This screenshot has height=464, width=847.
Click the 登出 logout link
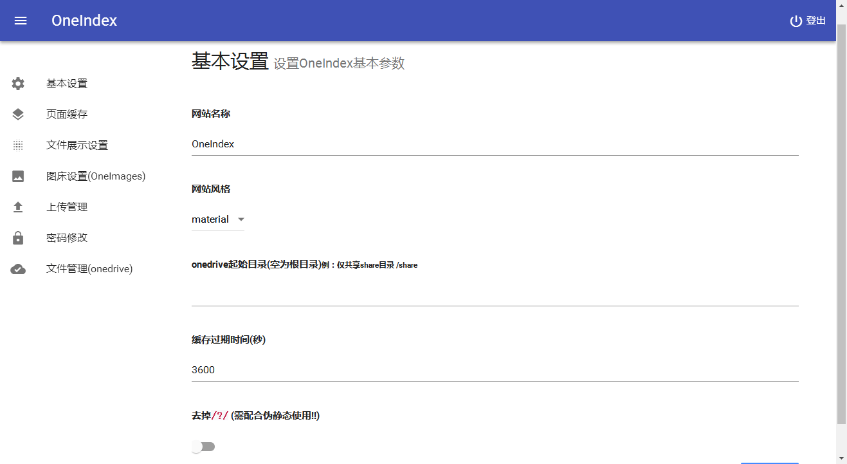[808, 21]
